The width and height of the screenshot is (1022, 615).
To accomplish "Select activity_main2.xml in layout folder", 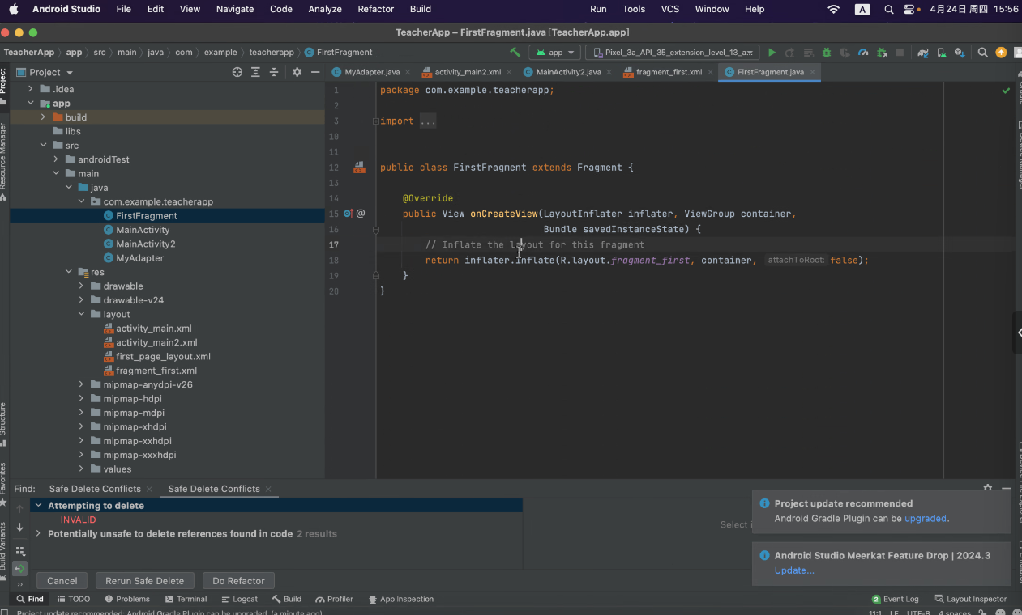I will [156, 342].
